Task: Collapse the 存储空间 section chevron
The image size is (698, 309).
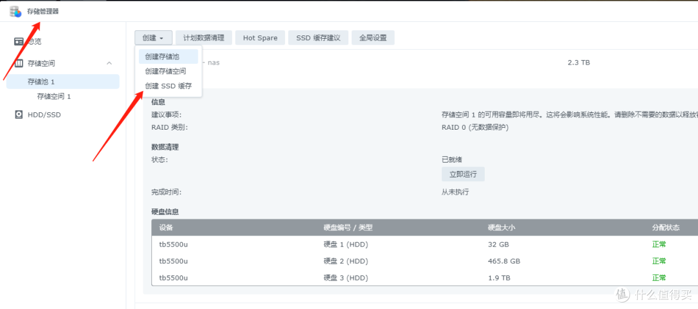Action: [x=109, y=64]
